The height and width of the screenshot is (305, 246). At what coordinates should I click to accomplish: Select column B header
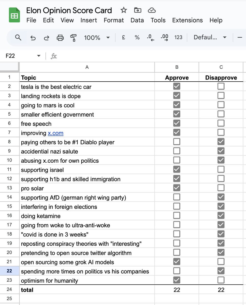click(177, 67)
